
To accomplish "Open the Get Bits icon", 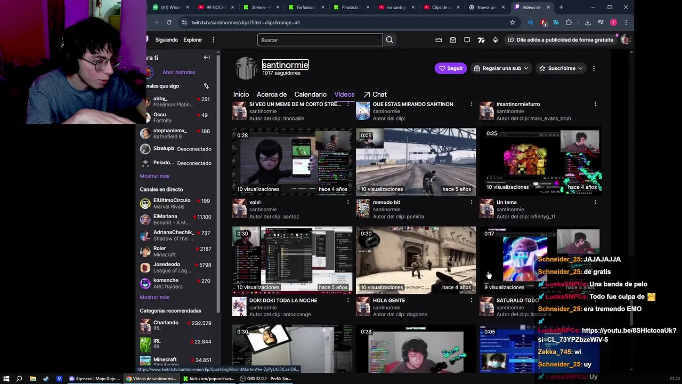I will (x=496, y=40).
